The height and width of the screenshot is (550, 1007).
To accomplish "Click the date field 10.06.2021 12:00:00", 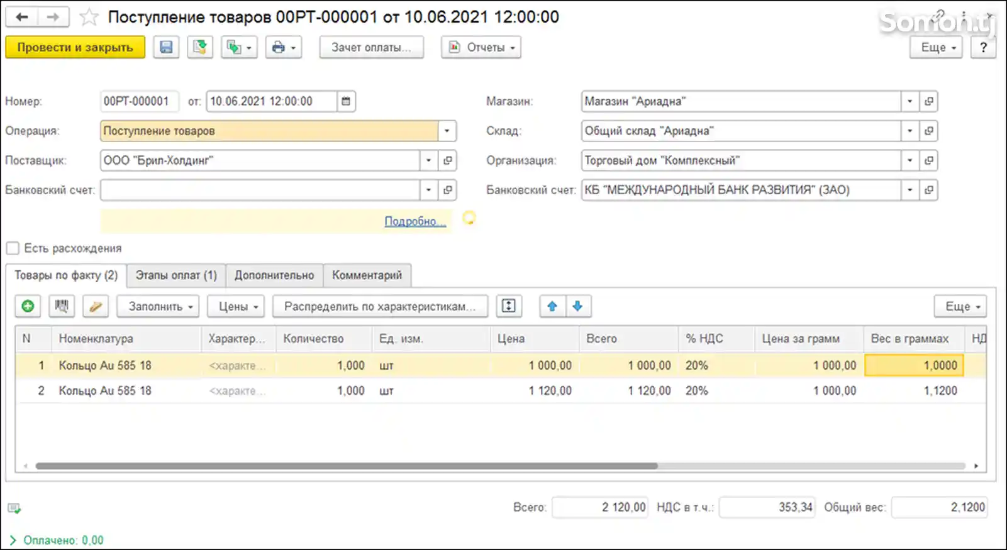I will 271,101.
